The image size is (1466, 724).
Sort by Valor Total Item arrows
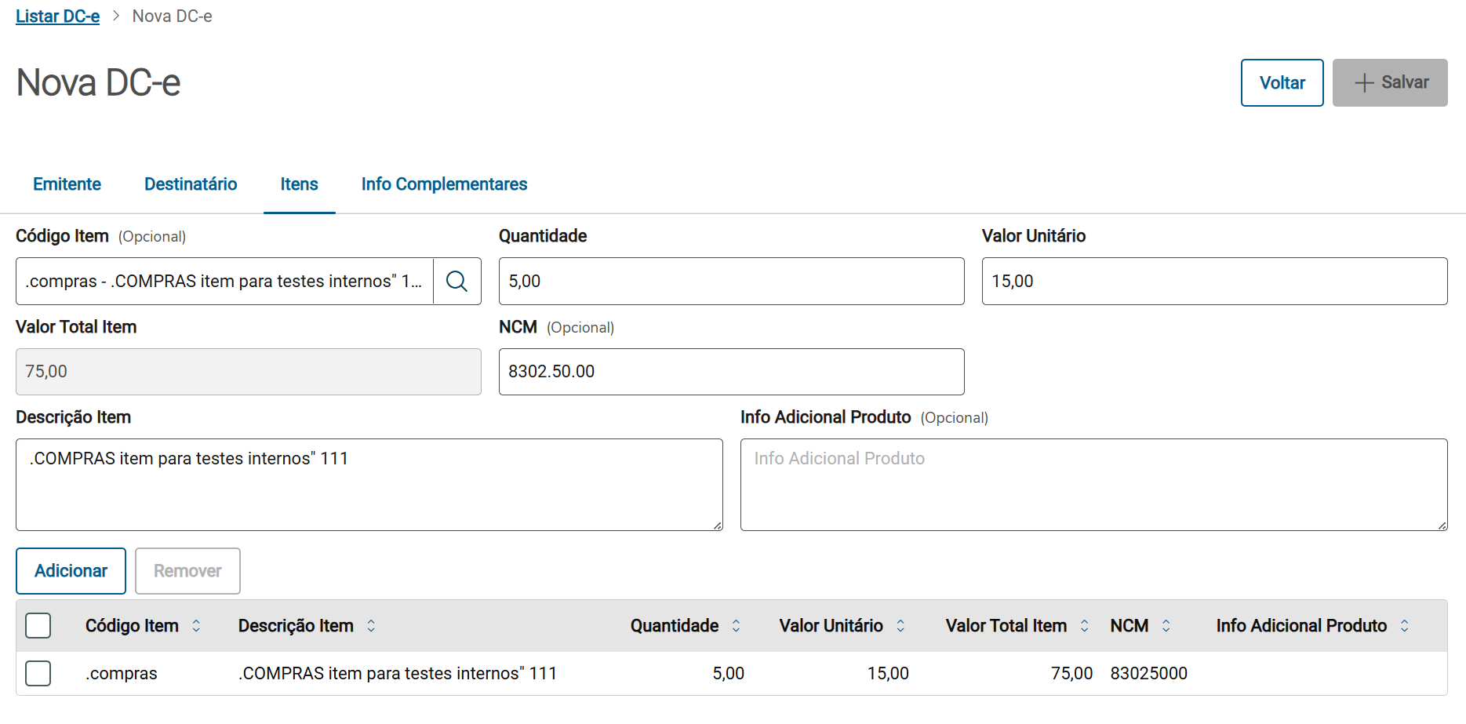click(x=1084, y=626)
